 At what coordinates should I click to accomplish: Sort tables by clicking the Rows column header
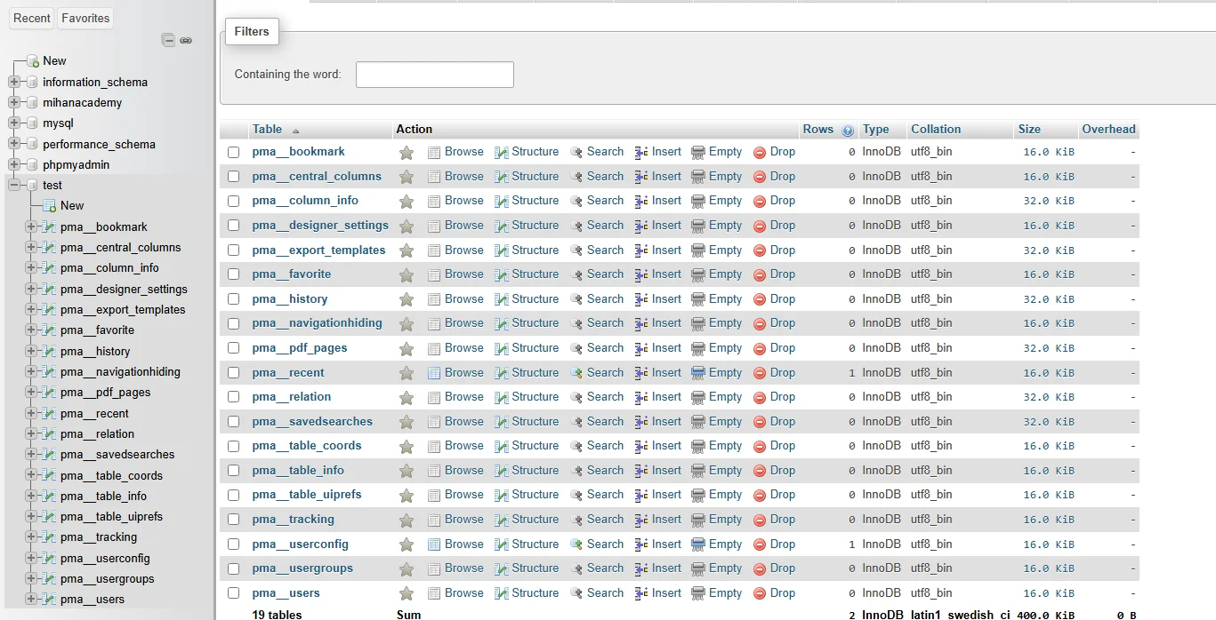tap(817, 129)
